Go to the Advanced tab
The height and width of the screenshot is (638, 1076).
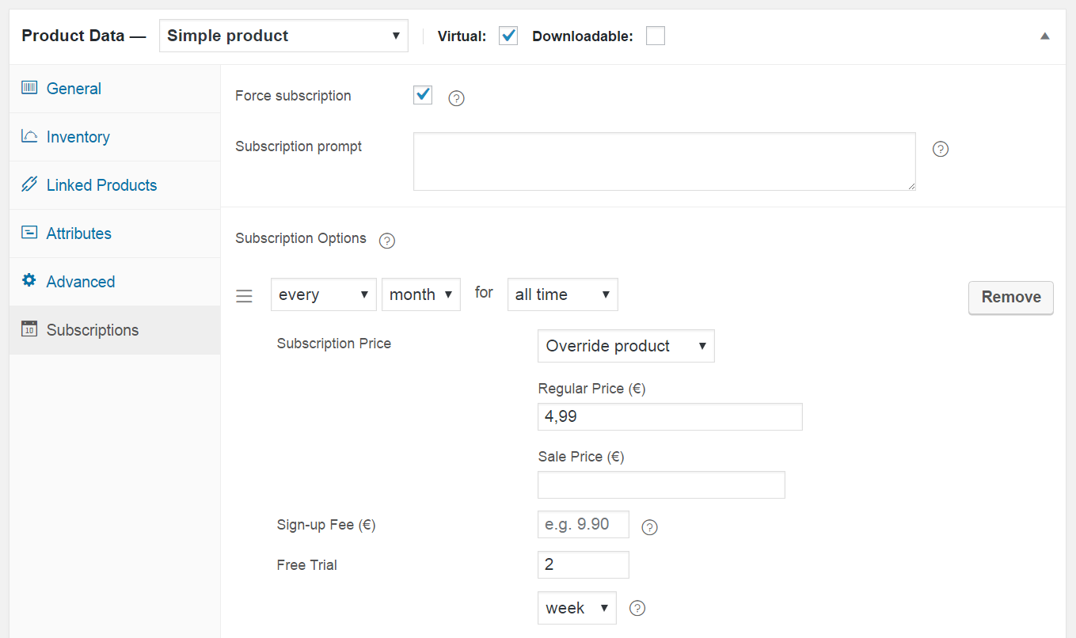click(80, 282)
